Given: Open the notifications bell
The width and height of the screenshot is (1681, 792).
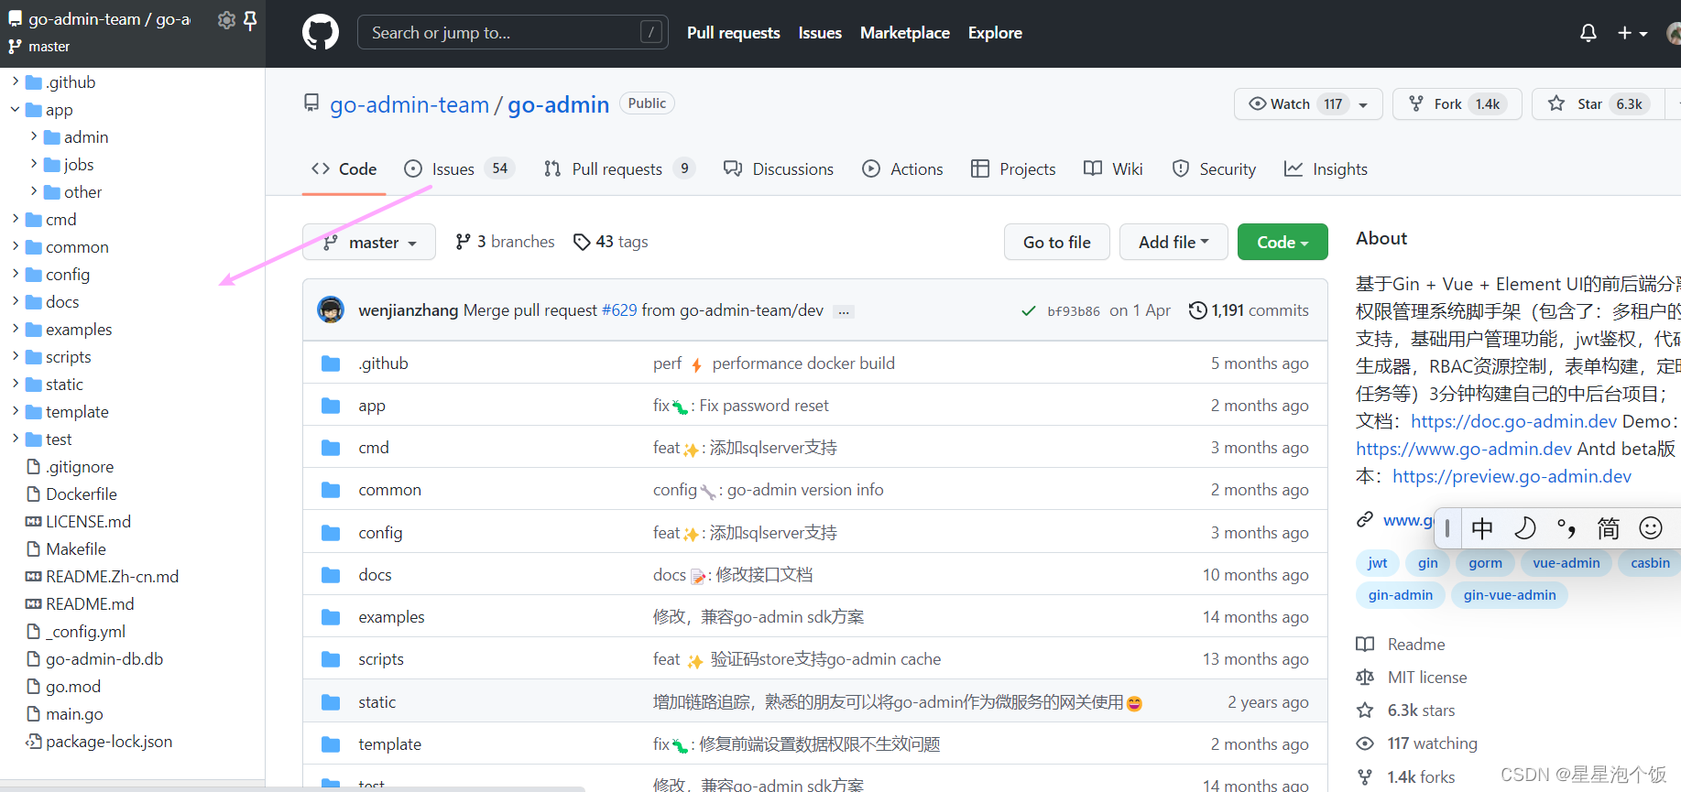Looking at the screenshot, I should (x=1588, y=33).
